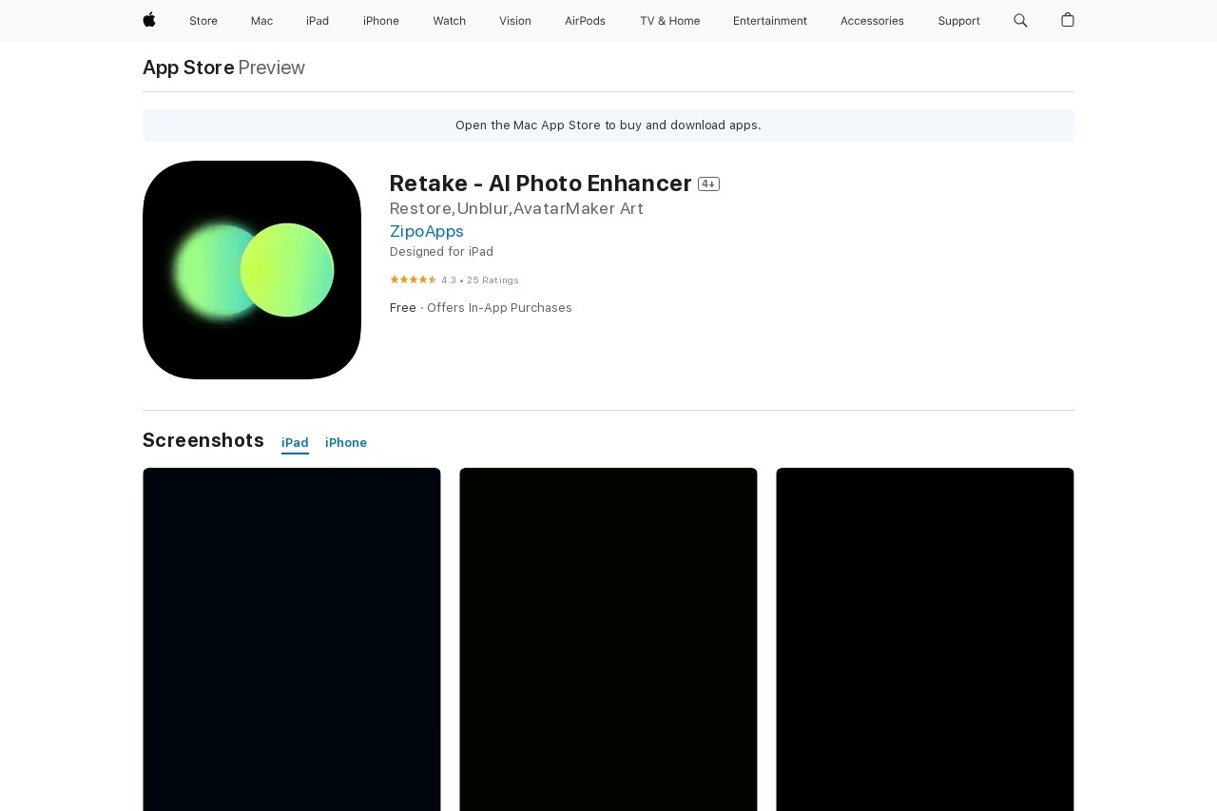Switch to the iPad screenshots tab
Viewport: 1217px width, 811px height.
point(295,443)
